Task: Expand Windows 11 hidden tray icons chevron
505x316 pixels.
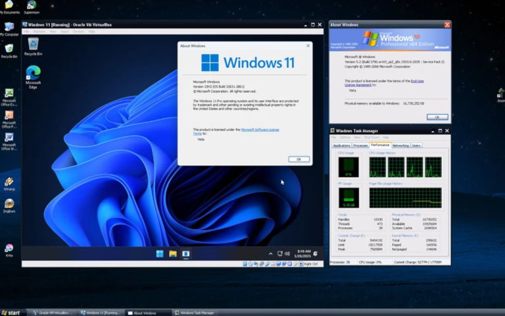Action: point(270,253)
